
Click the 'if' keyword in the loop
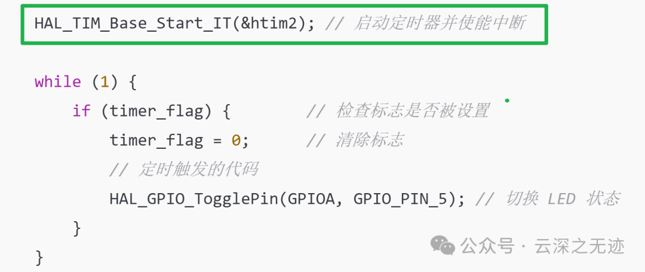click(81, 111)
